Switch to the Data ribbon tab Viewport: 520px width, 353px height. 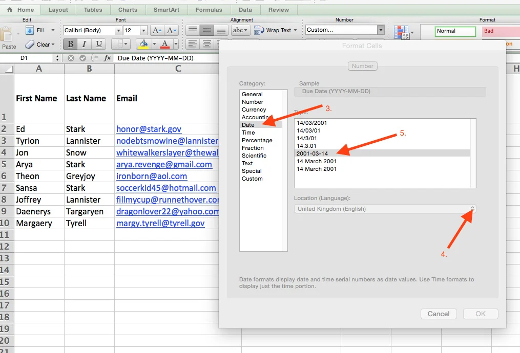[x=245, y=10]
